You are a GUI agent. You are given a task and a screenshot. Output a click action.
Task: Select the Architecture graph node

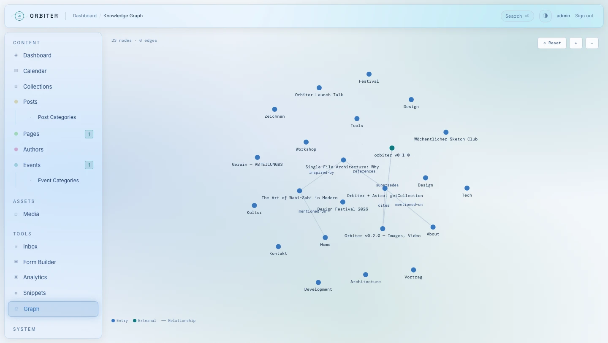(x=366, y=275)
